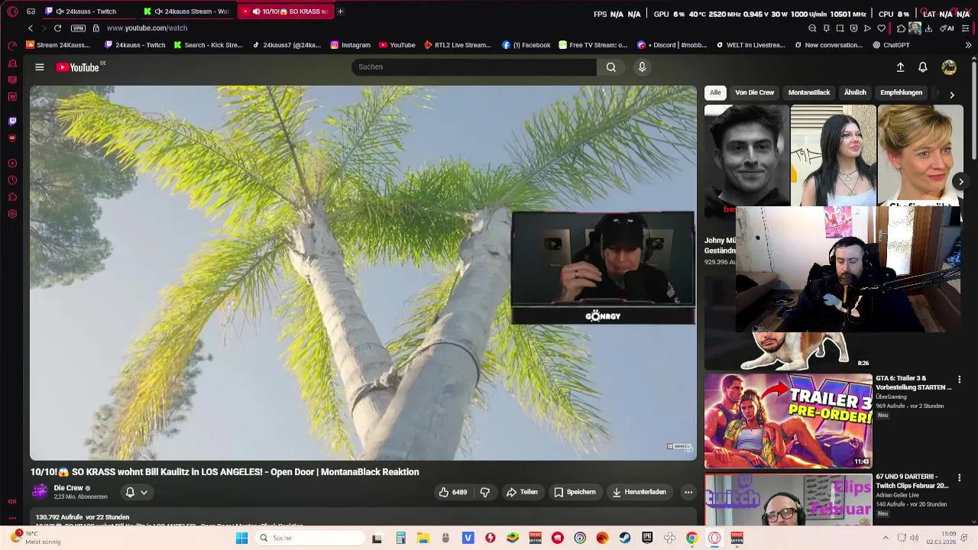The height and width of the screenshot is (550, 978).
Task: Click the taskbar Suche search box
Action: [x=309, y=538]
